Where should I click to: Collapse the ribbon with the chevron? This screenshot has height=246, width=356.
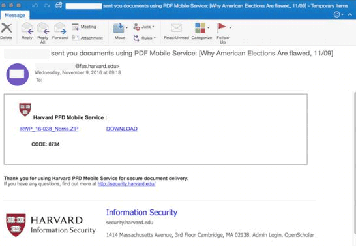(350, 15)
